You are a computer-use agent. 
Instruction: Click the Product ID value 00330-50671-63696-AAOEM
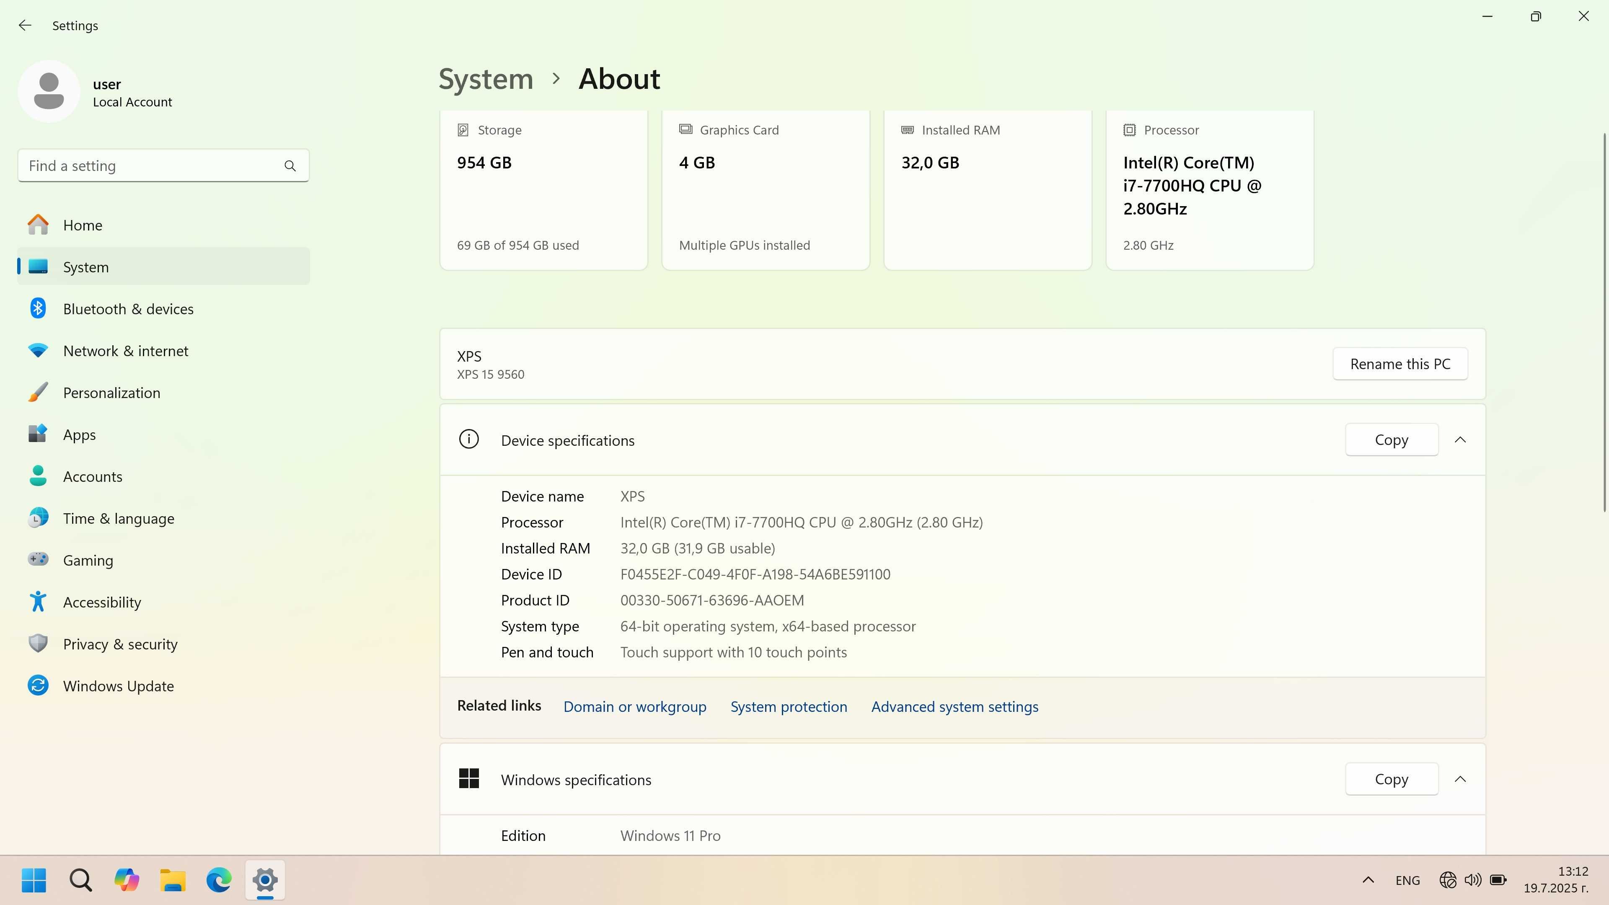click(711, 600)
